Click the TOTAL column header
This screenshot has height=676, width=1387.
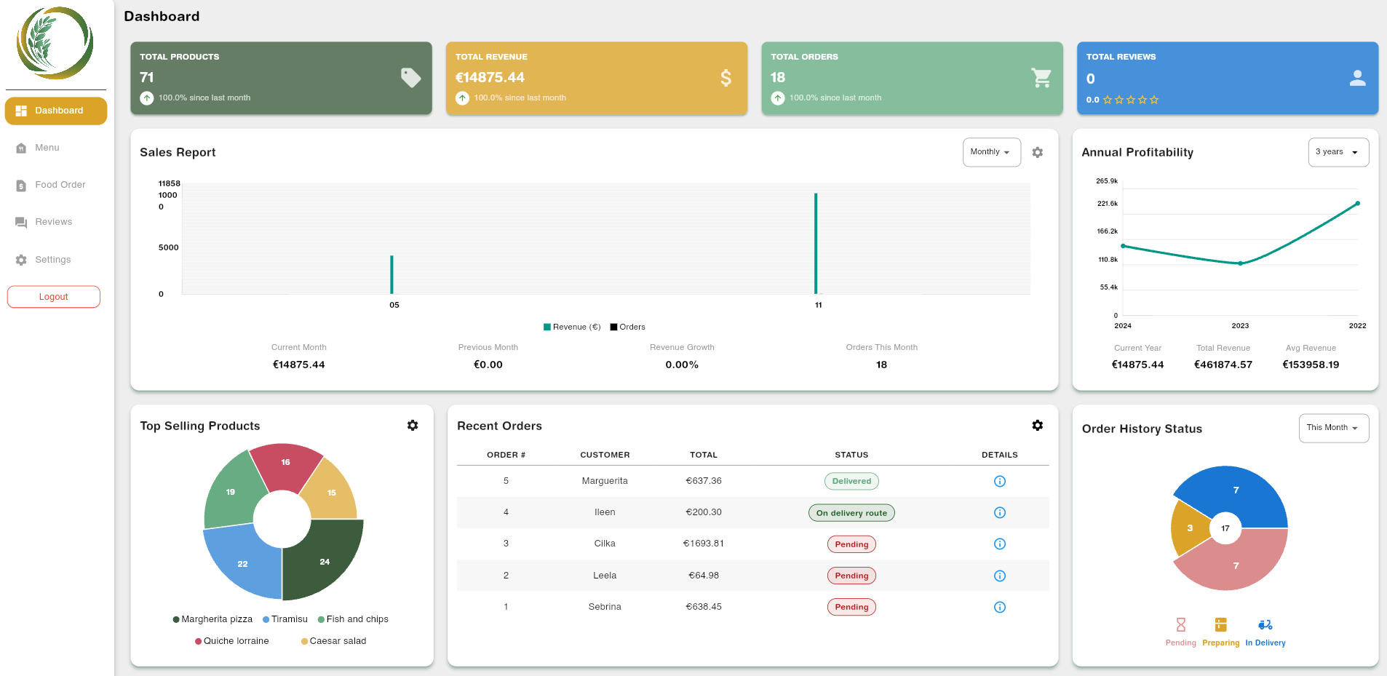coord(704,455)
